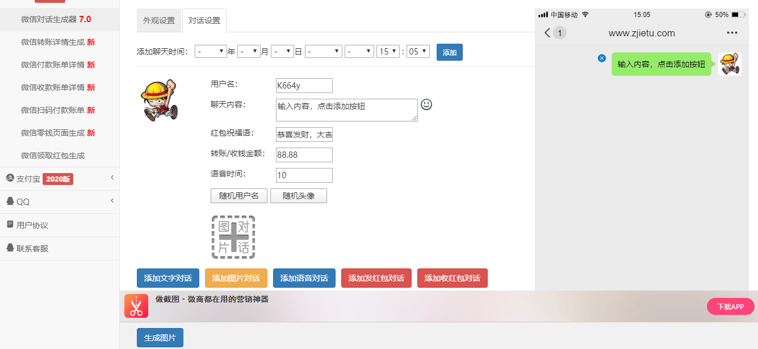Click the avatar in phone chat preview
The image size is (758, 349).
(730, 64)
